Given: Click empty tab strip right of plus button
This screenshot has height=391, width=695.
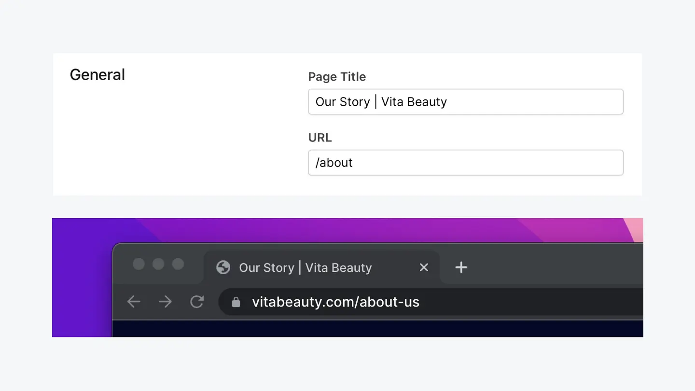Looking at the screenshot, I should (555, 267).
